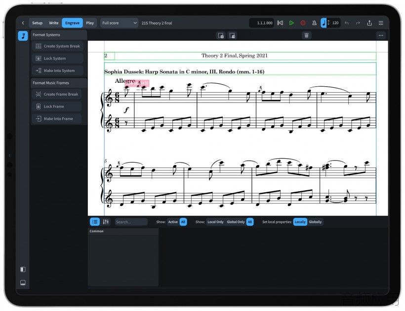The image size is (405, 311).
Task: Click the page number 2 frame
Action: (x=109, y=56)
